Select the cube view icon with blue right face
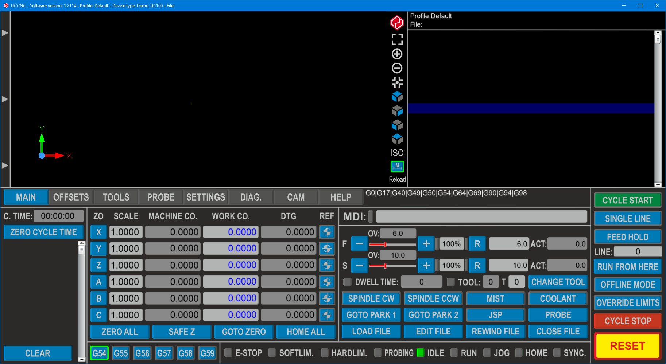The width and height of the screenshot is (666, 364). click(397, 111)
